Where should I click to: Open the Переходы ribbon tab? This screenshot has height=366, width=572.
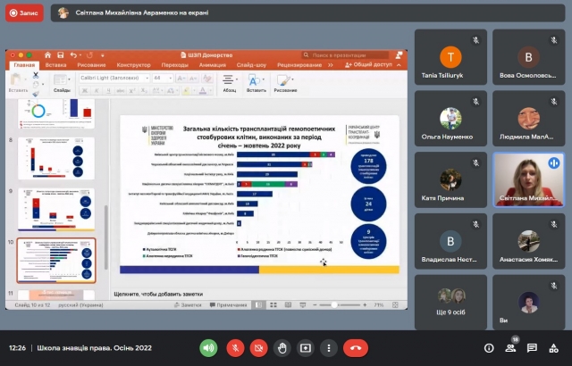click(175, 65)
